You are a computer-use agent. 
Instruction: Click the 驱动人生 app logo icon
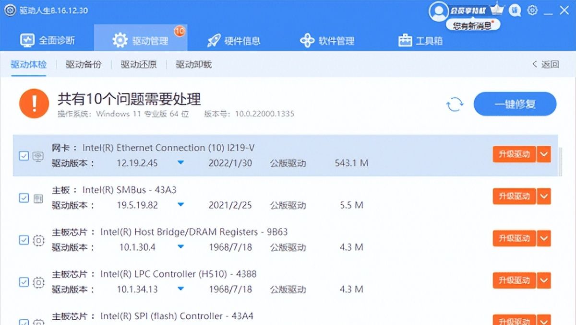click(x=10, y=10)
